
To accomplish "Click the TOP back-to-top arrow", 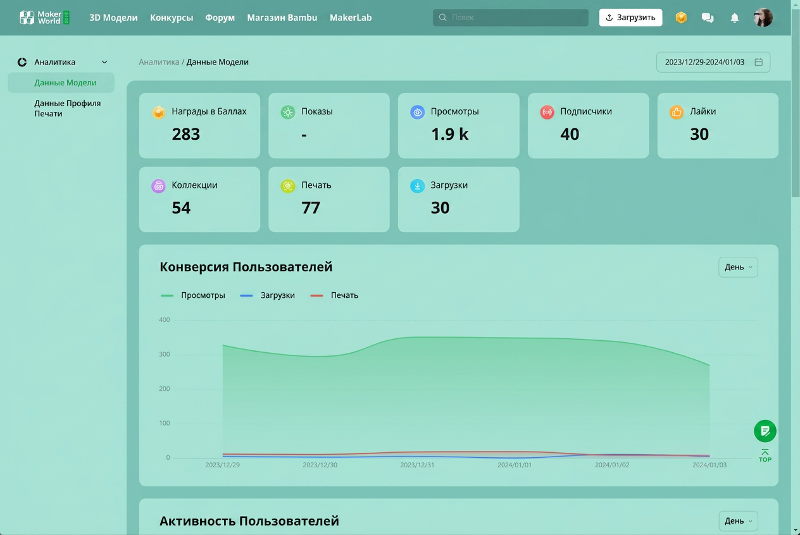I will 765,456.
